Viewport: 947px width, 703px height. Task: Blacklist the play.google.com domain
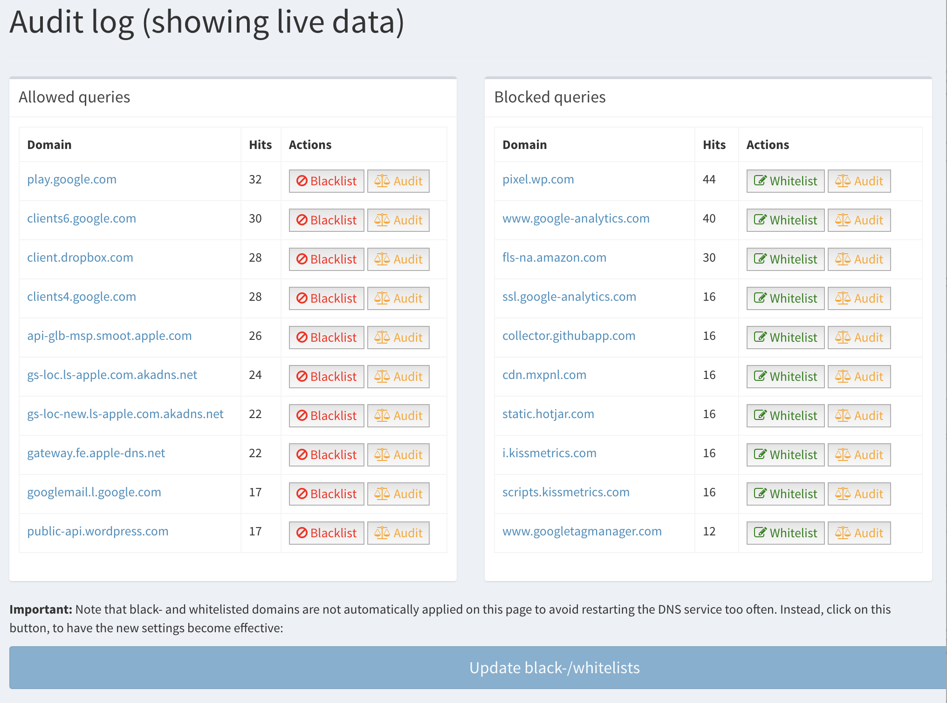pos(326,181)
